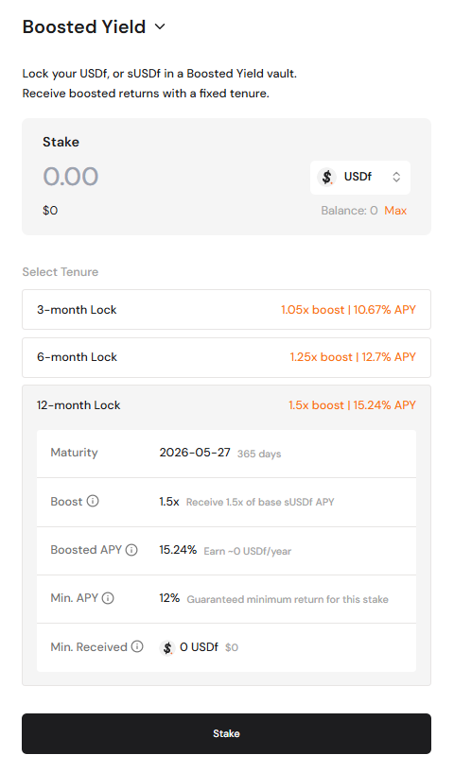The width and height of the screenshot is (454, 772).
Task: Click the USDf token icon in selector
Action: [x=326, y=177]
